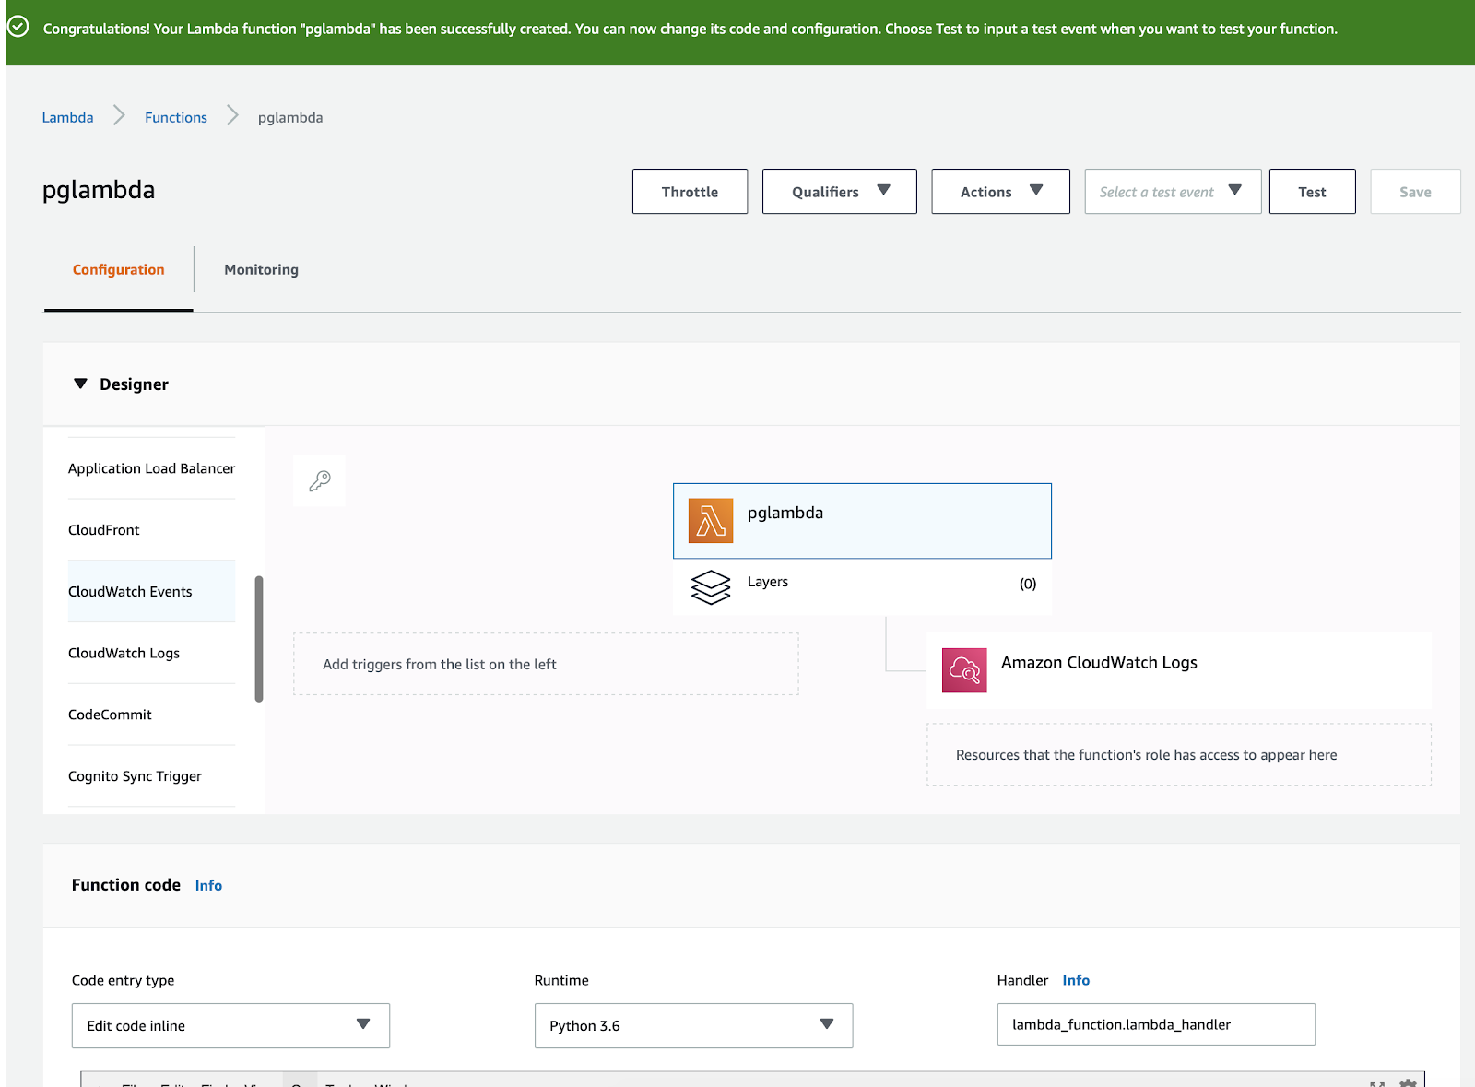
Task: Click the Amazon CloudWatch Logs icon
Action: [964, 670]
